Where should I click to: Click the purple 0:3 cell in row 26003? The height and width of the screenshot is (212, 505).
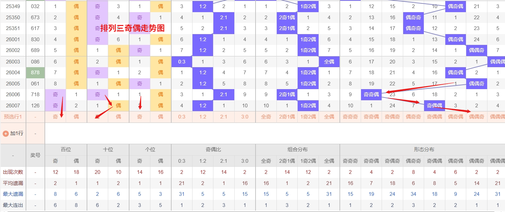(182, 62)
